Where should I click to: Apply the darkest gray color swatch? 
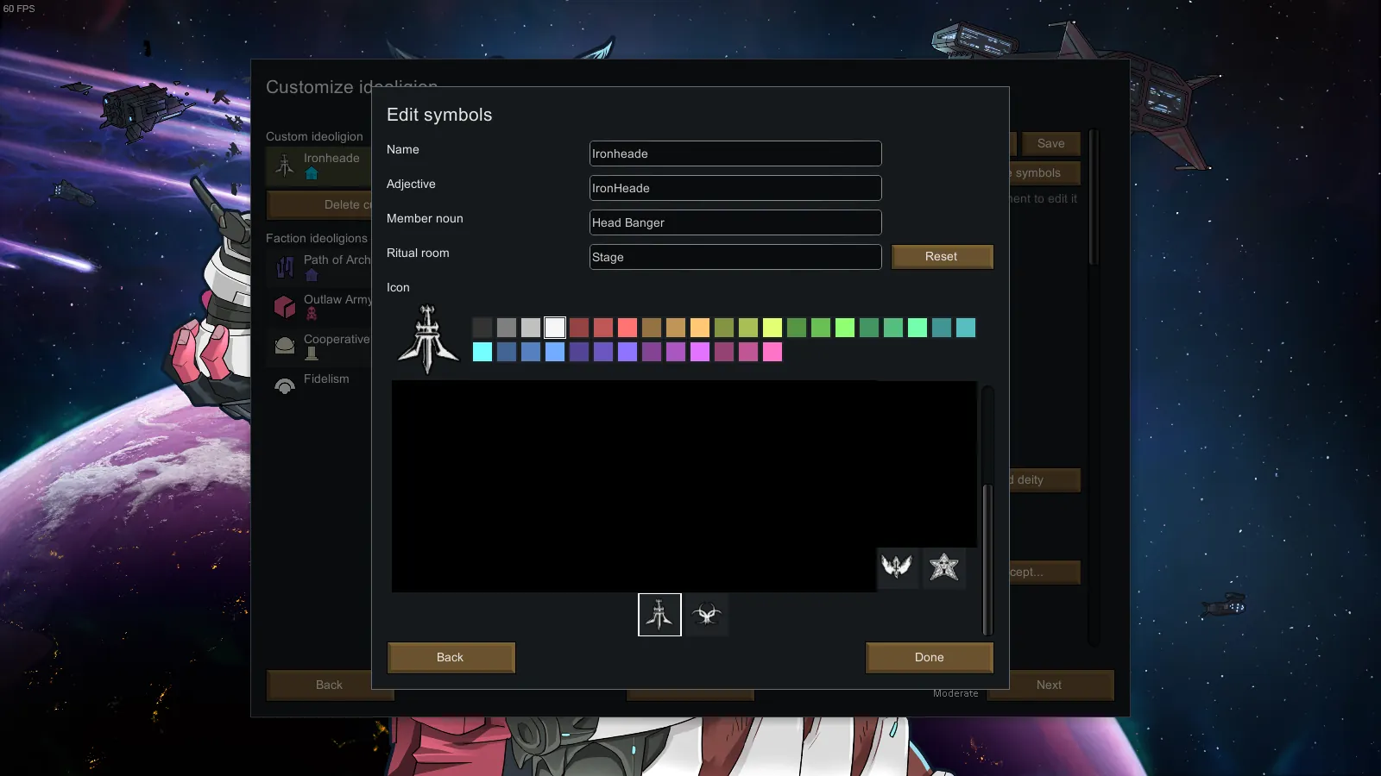tap(482, 328)
